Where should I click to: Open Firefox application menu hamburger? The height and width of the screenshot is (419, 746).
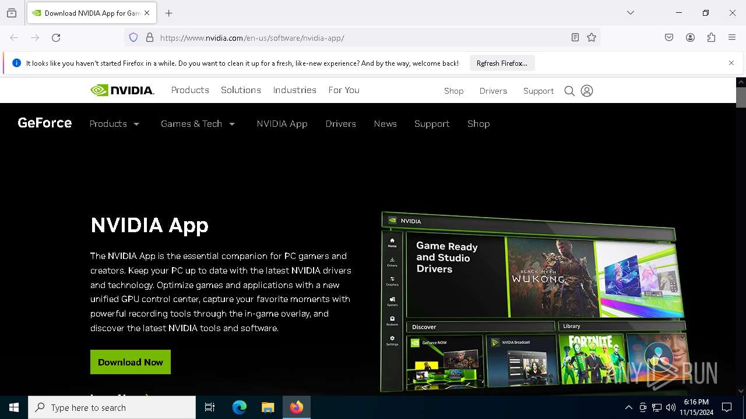point(732,38)
